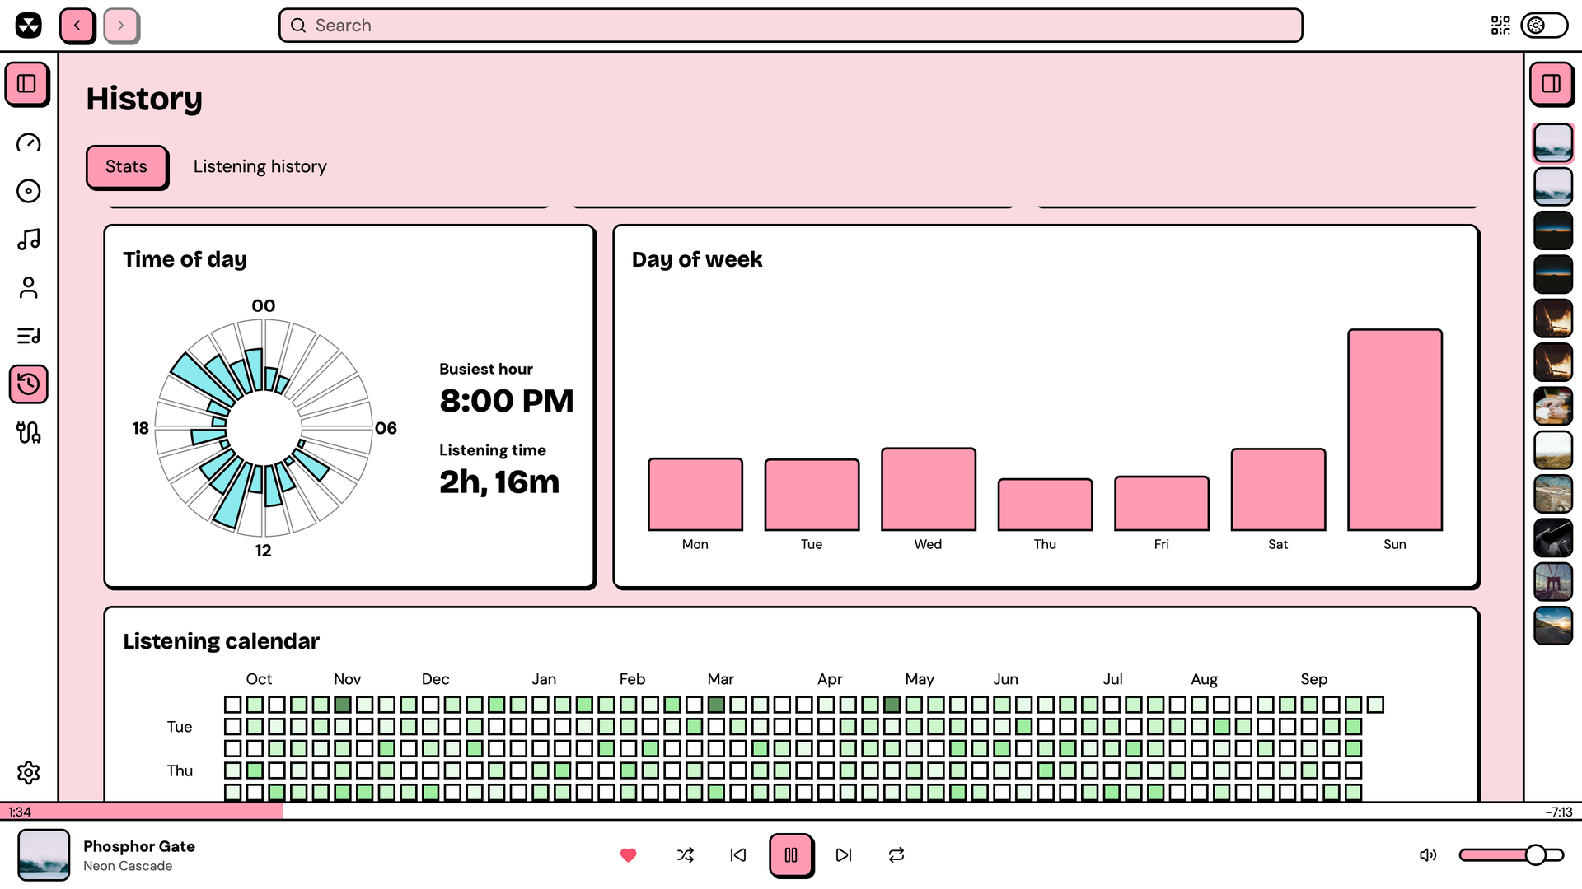Screen dimensions: 1582x889
Task: Open the albums disc icon
Action: tap(29, 191)
